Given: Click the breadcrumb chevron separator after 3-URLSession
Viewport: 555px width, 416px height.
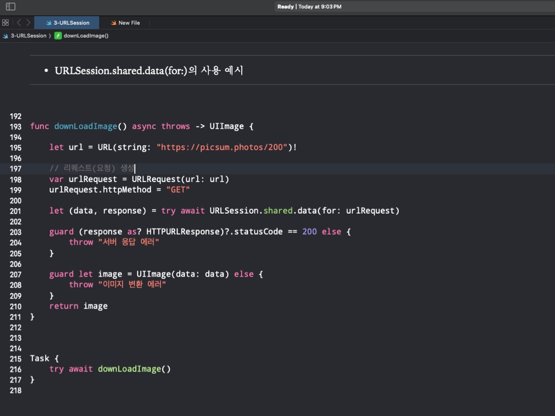Looking at the screenshot, I should 50,36.
